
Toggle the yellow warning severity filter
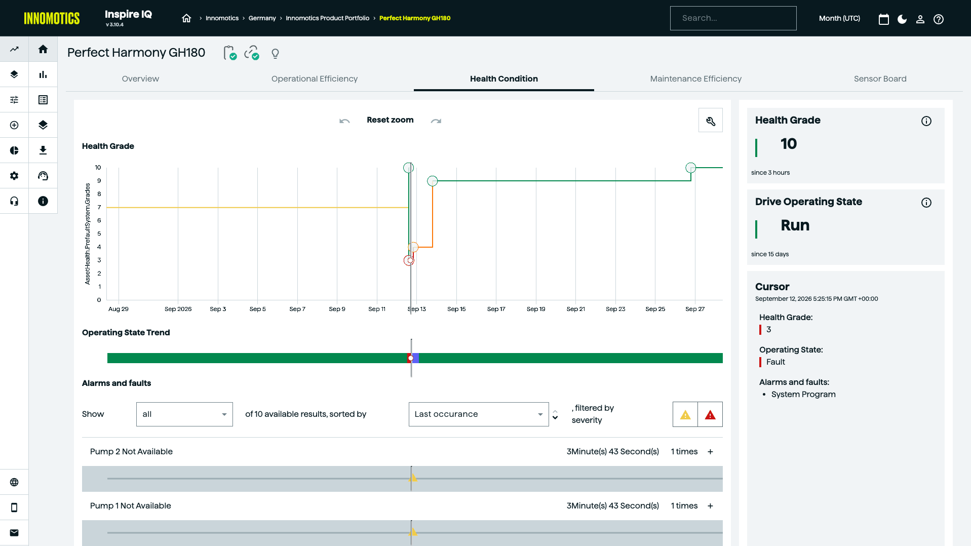point(685,415)
